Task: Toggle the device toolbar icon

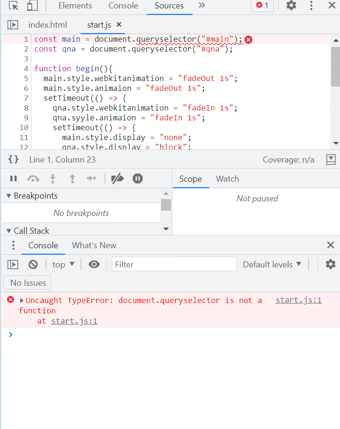Action: (x=32, y=6)
